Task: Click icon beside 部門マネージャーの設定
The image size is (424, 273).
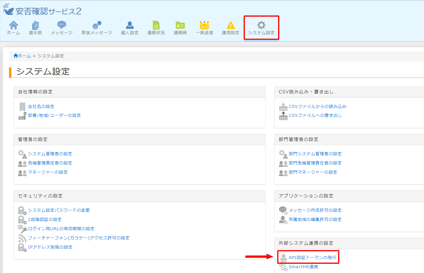Action: pyautogui.click(x=283, y=172)
